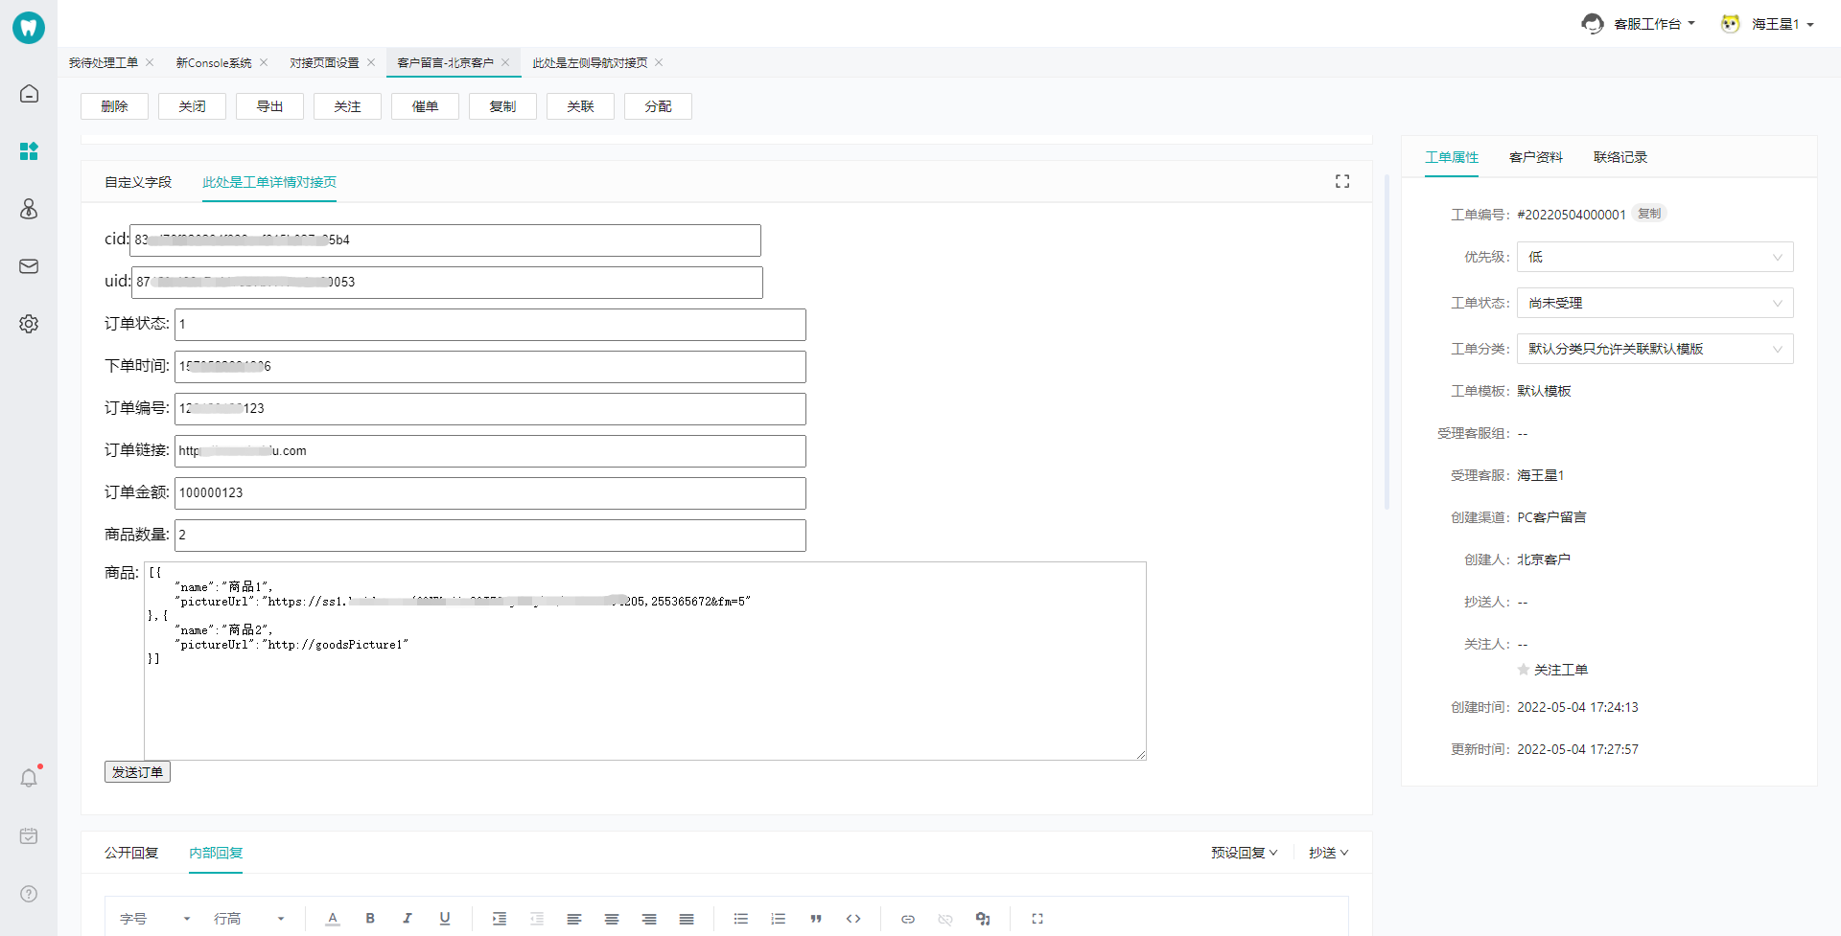The width and height of the screenshot is (1841, 936).
Task: Click the 关注 follow button in toolbar
Action: pos(347,106)
